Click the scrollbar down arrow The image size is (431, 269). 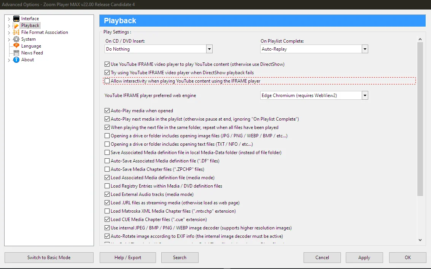pyautogui.click(x=420, y=240)
